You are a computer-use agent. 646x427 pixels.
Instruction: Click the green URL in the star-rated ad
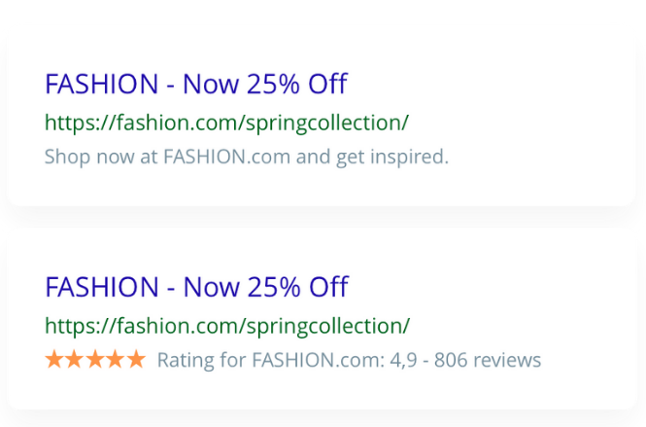[x=226, y=326]
